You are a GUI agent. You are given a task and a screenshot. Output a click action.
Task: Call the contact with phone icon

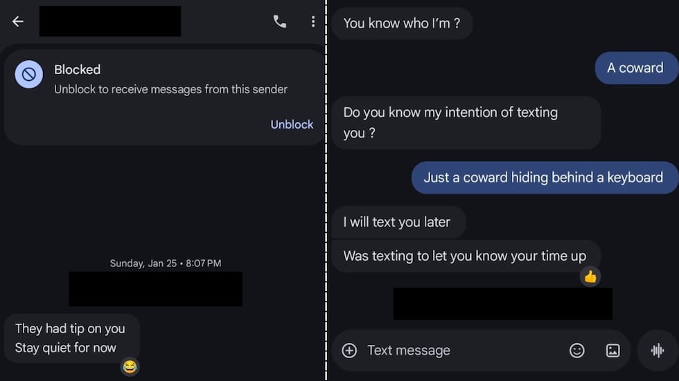280,21
